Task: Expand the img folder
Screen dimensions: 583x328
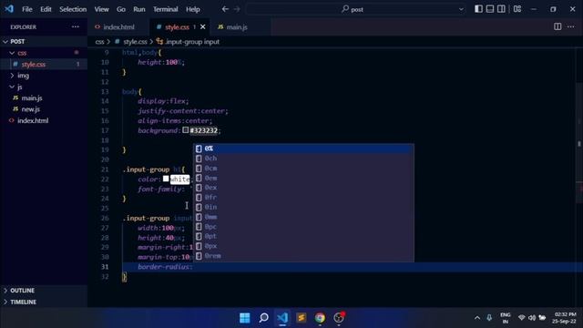Action: point(44,76)
